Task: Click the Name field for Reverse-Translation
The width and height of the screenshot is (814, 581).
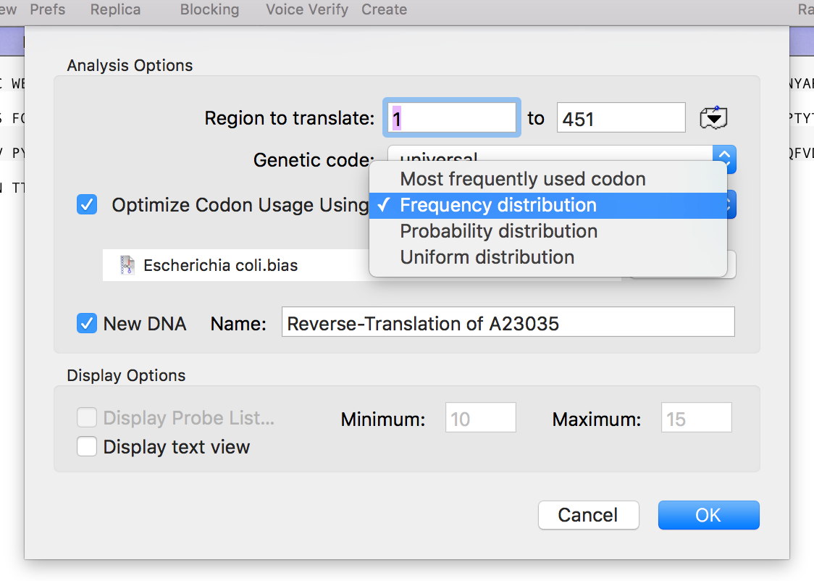Action: click(x=508, y=322)
